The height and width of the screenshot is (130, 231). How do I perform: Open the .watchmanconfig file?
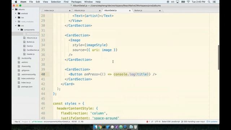point(29,74)
